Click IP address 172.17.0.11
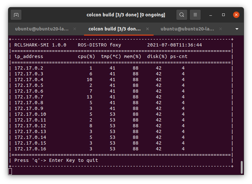 pyautogui.click(x=30, y=120)
